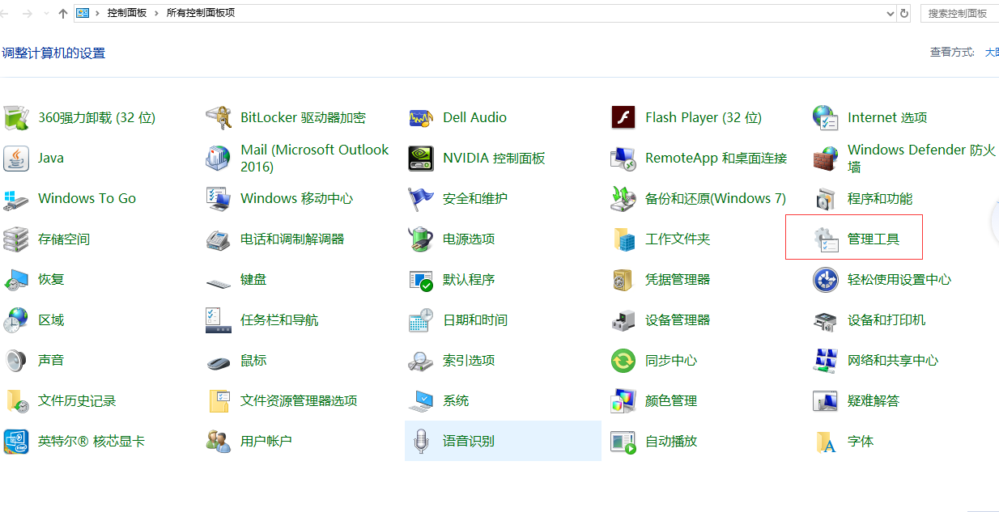Open the 日期和时间 calendar icon

point(421,319)
